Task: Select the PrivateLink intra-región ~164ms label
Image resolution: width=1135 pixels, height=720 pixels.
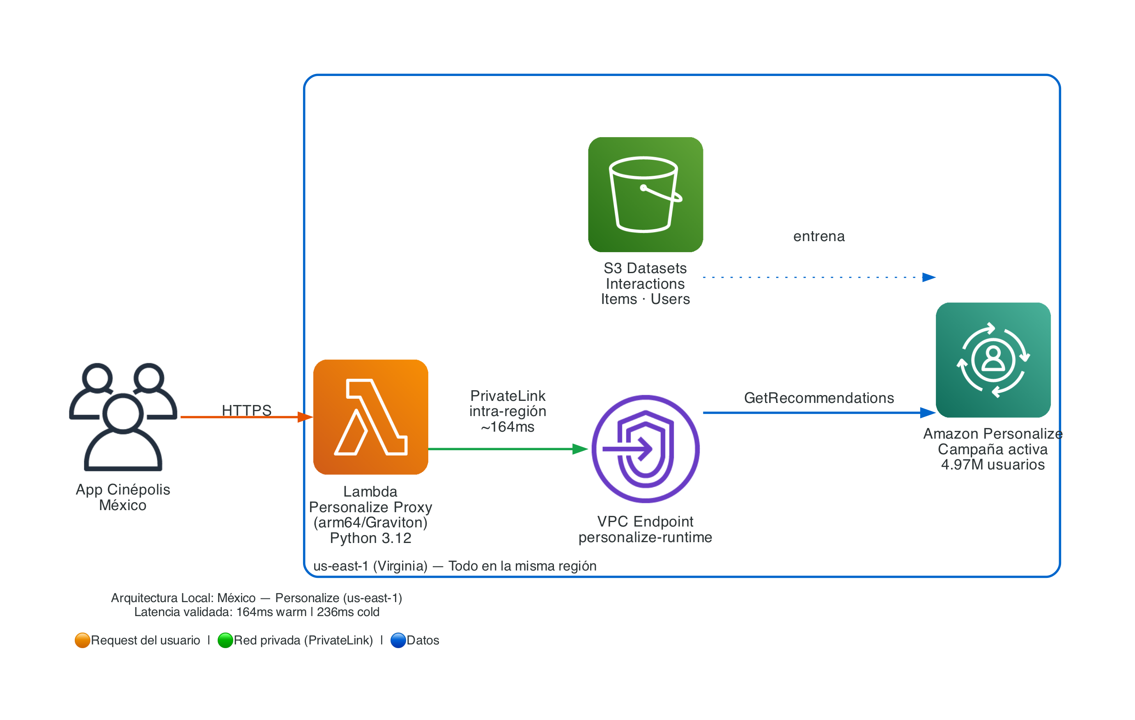Action: 508,411
